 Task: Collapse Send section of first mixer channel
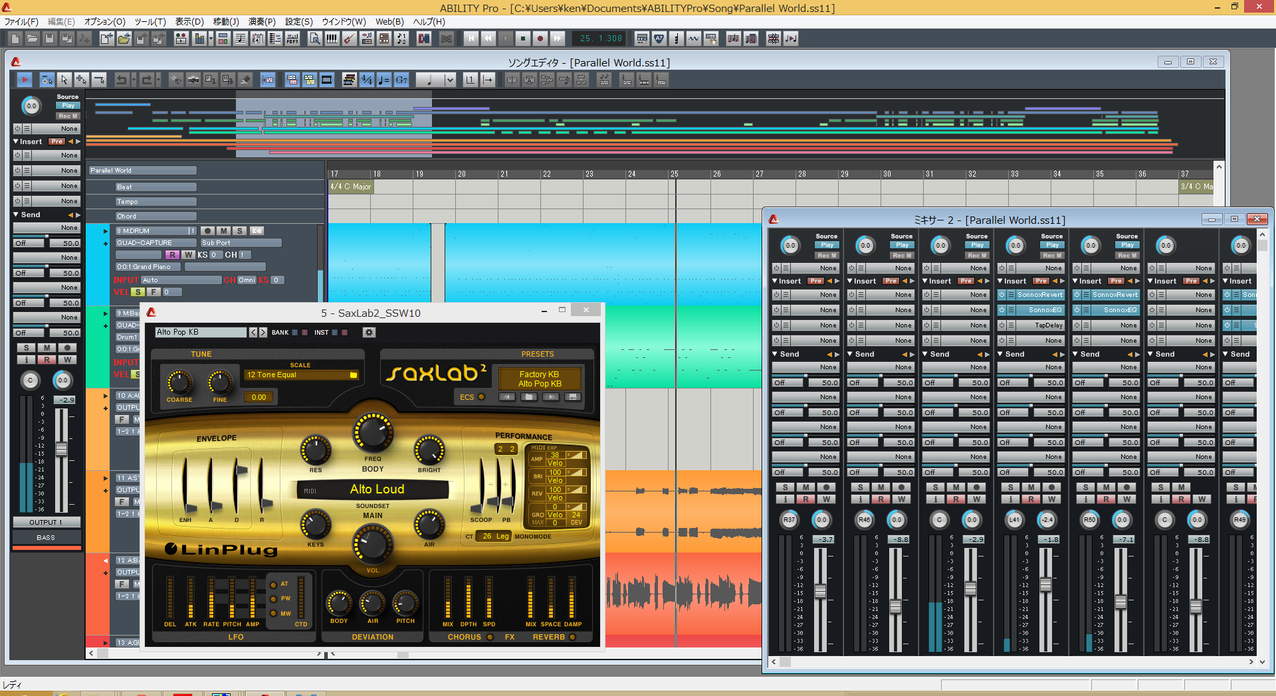[x=775, y=354]
